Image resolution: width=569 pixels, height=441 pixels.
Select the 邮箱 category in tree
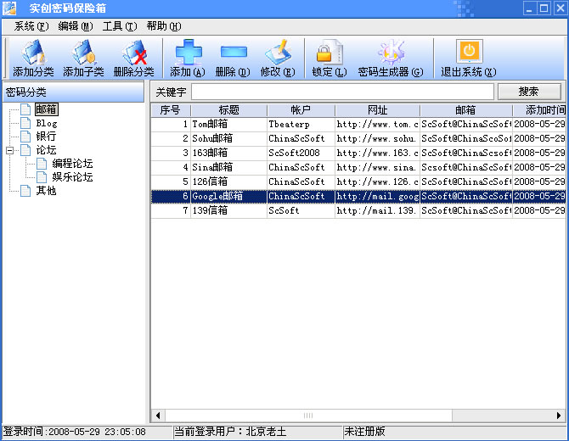(47, 109)
